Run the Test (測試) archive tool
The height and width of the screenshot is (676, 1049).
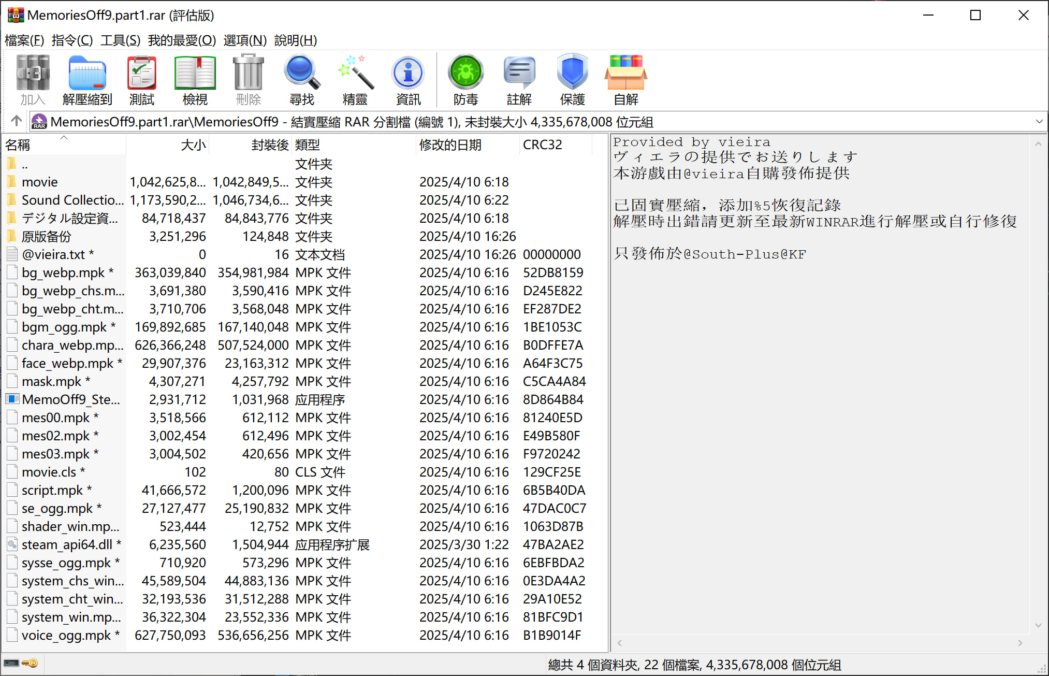tap(141, 80)
